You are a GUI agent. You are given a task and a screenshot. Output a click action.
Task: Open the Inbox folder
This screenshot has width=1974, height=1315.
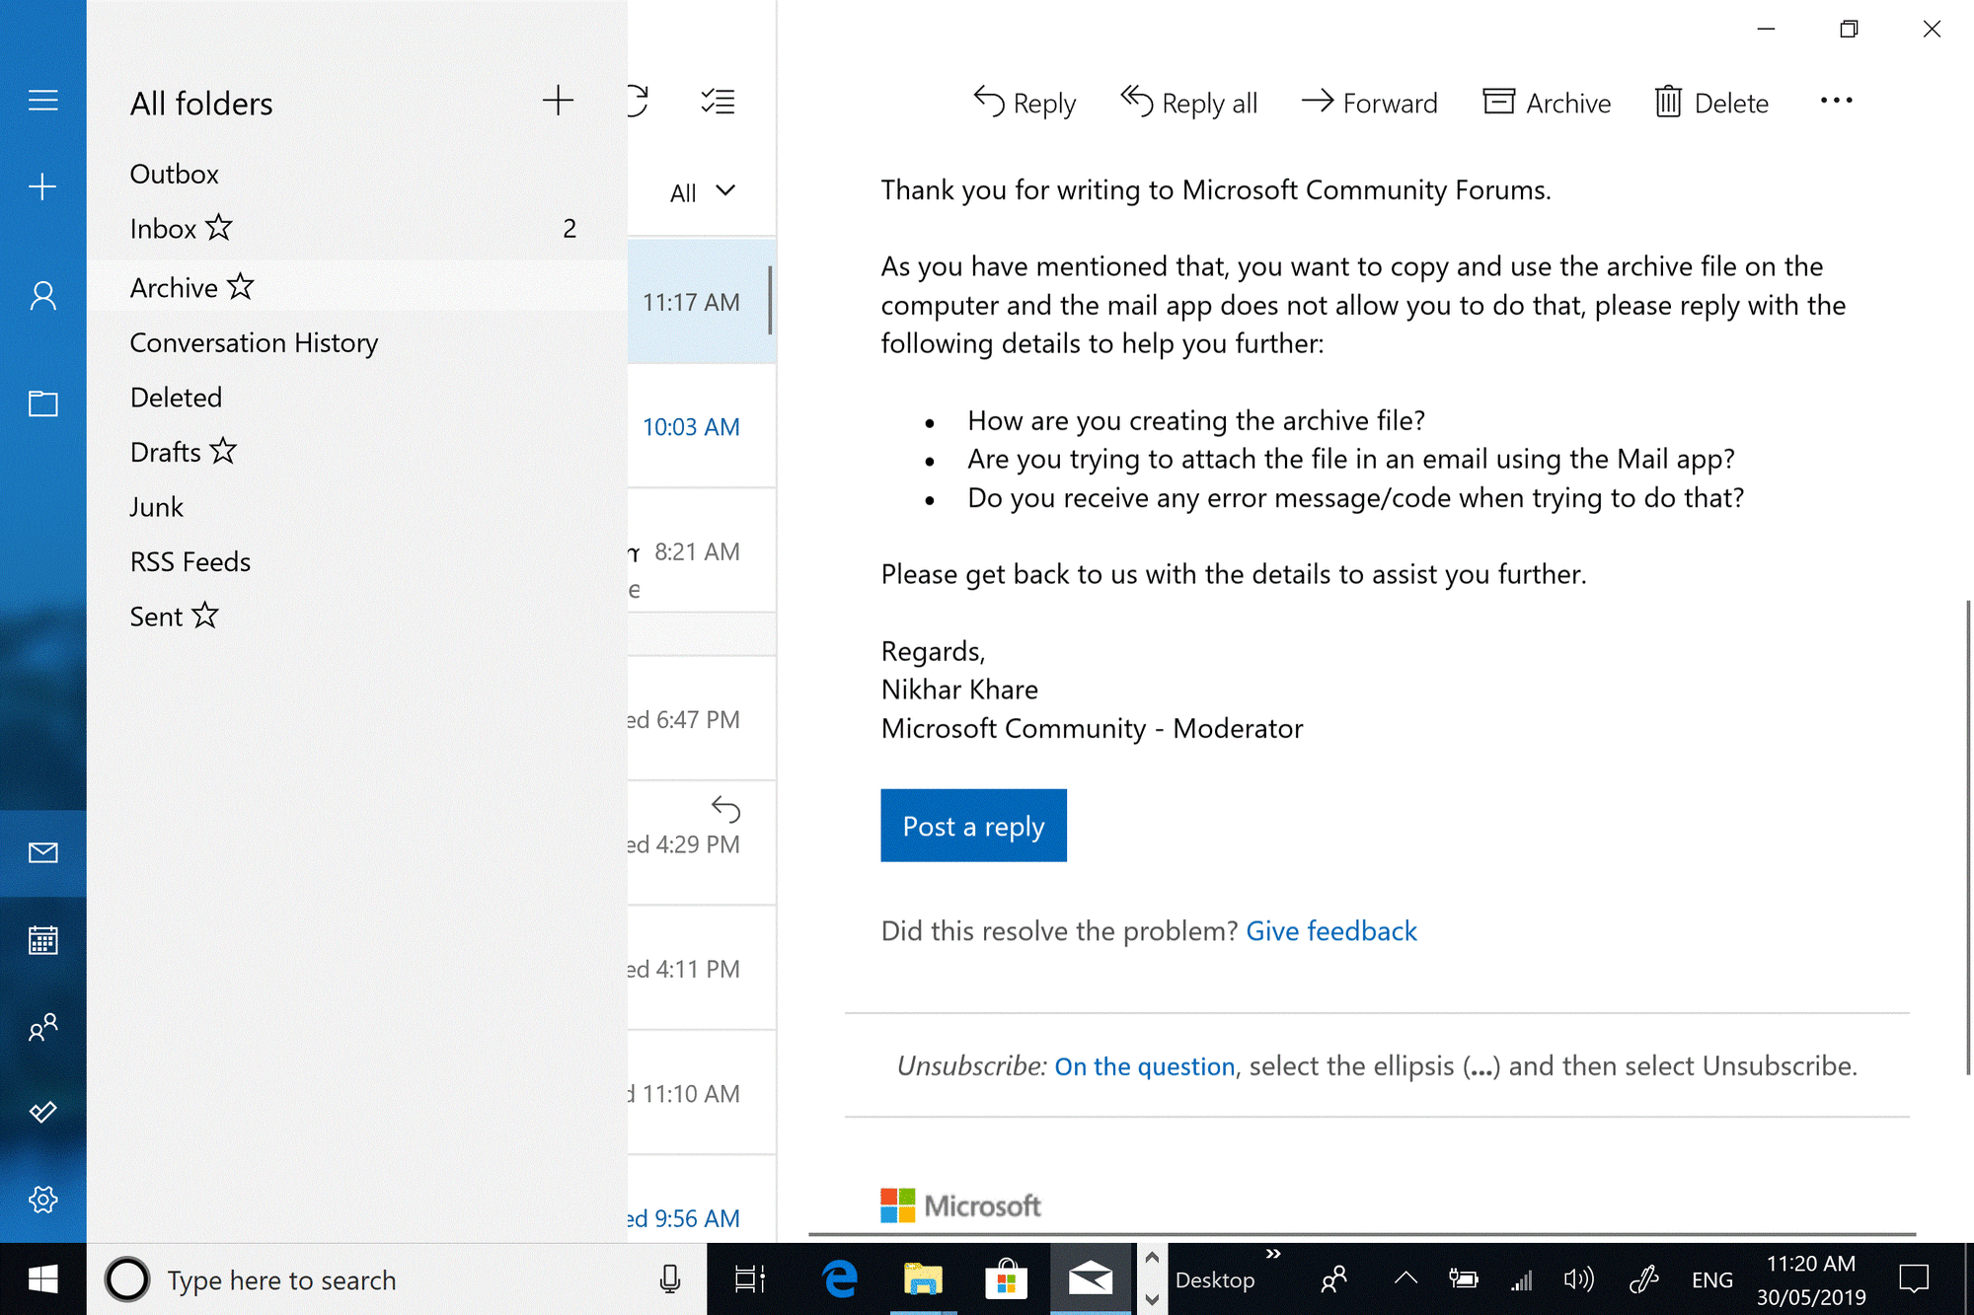point(357,229)
